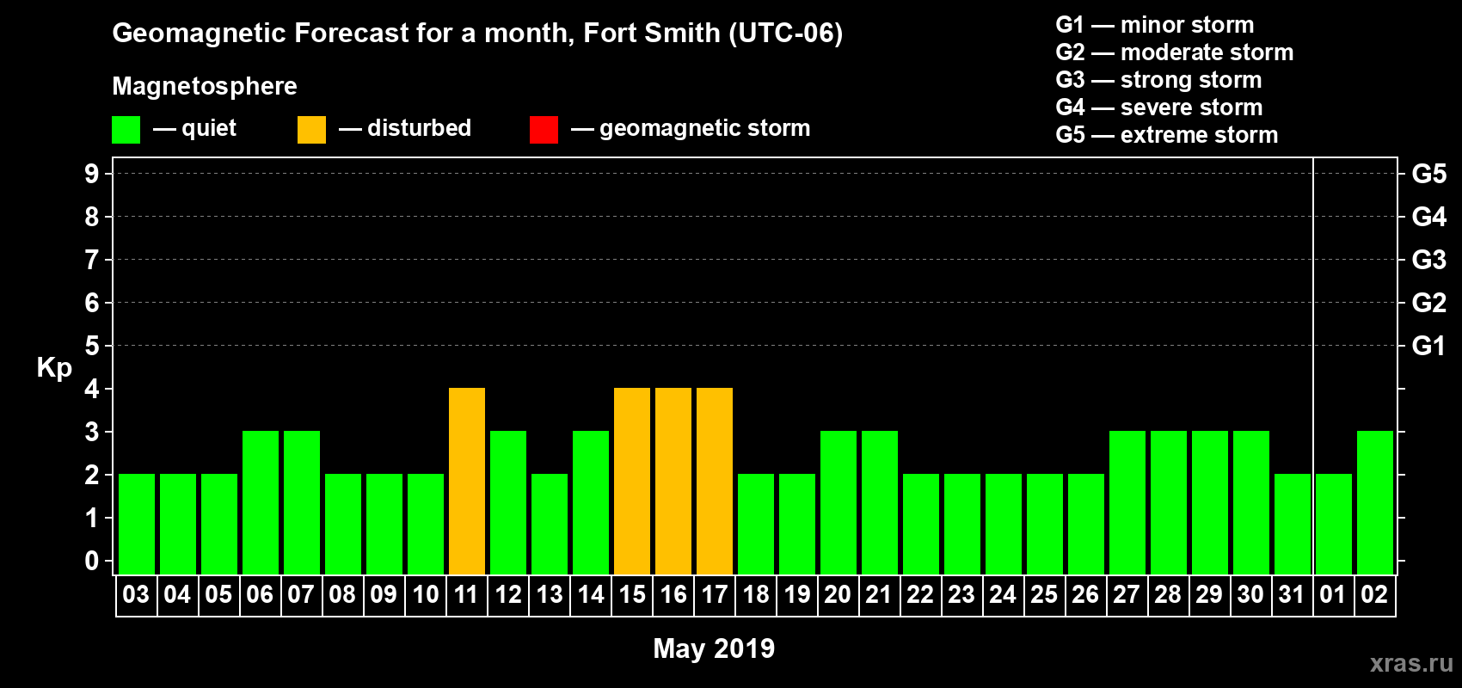This screenshot has width=1462, height=688.
Task: Click date label 24 on the axis
Action: click(x=1003, y=594)
